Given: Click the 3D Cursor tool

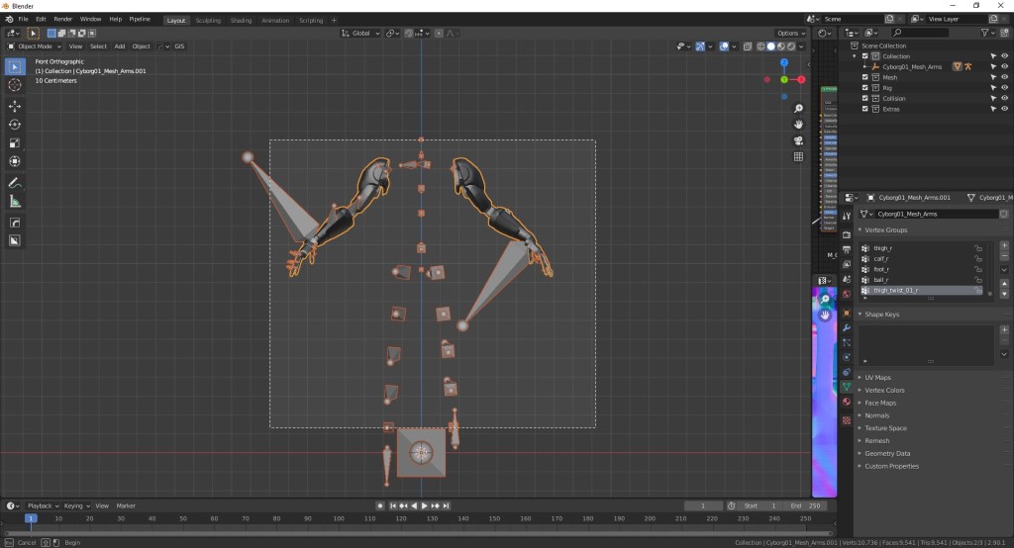Looking at the screenshot, I should click(x=15, y=85).
